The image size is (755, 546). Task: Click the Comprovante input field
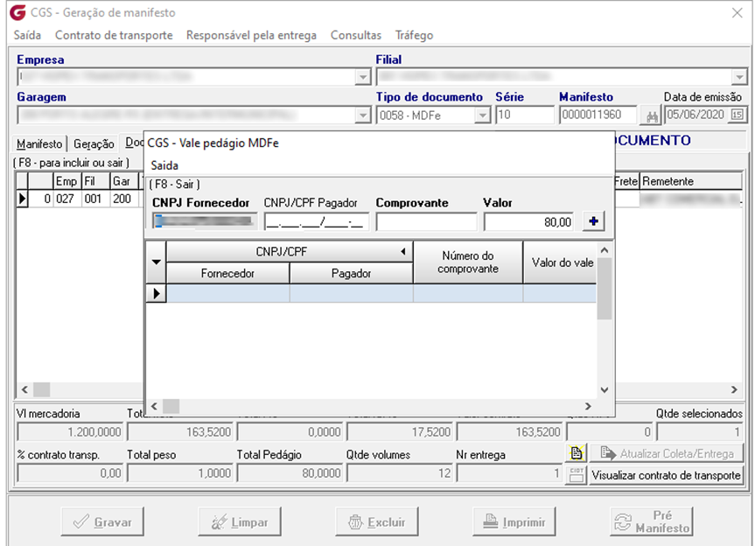click(x=427, y=221)
